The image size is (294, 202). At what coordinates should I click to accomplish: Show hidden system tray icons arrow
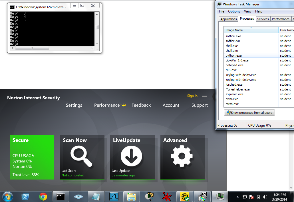click(x=238, y=197)
